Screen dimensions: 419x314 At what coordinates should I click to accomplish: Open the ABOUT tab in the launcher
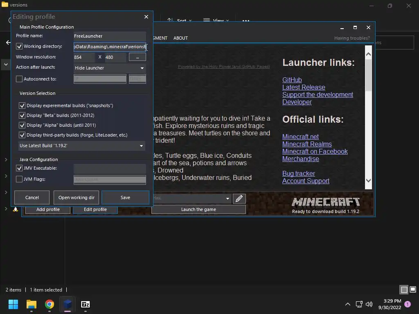coord(180,38)
